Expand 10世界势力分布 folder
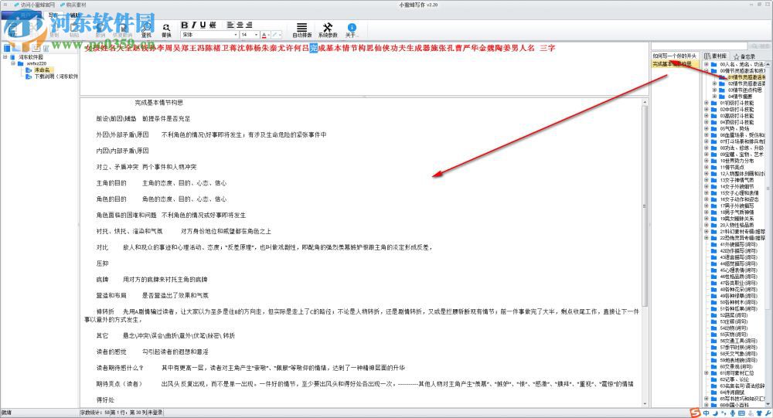This screenshot has height=418, width=773. (x=706, y=161)
